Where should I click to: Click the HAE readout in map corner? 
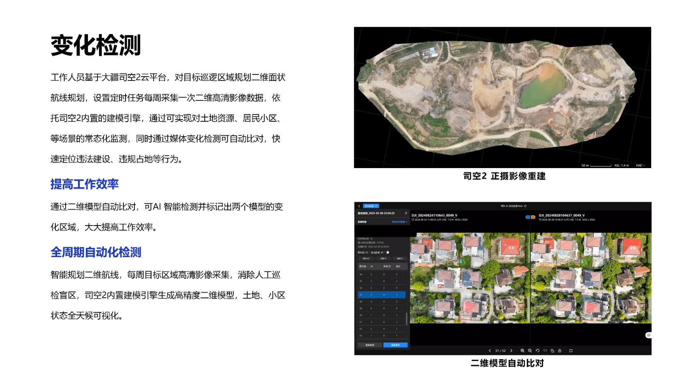(641, 166)
